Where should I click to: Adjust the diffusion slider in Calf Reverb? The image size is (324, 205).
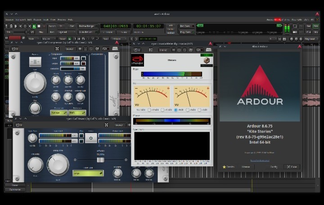coord(101,160)
